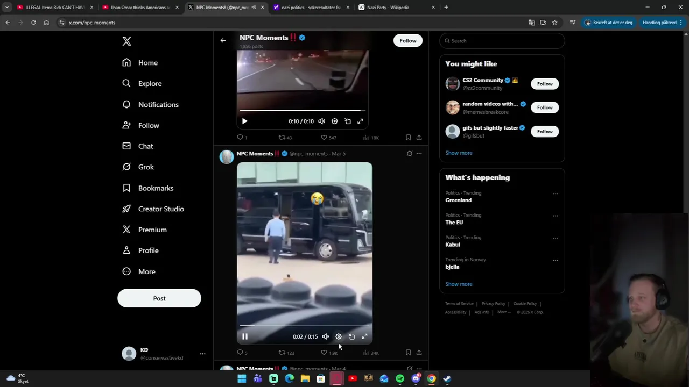Reply to the post with 5 replies
Screen dimensions: 689x387
(x=242, y=353)
